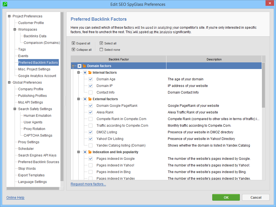Click the SEO SpyGlass app icon in title bar
276x207 pixels.
[x=5, y=4]
